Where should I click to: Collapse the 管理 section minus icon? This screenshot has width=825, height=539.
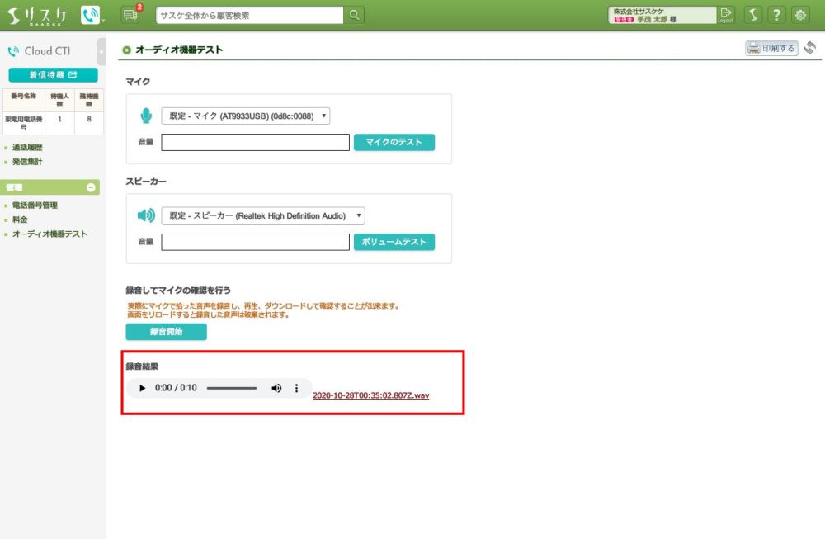pyautogui.click(x=91, y=187)
